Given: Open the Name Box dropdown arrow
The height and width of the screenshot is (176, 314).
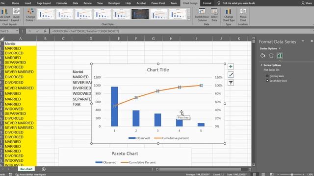Looking at the screenshot, I should coord(17,31).
